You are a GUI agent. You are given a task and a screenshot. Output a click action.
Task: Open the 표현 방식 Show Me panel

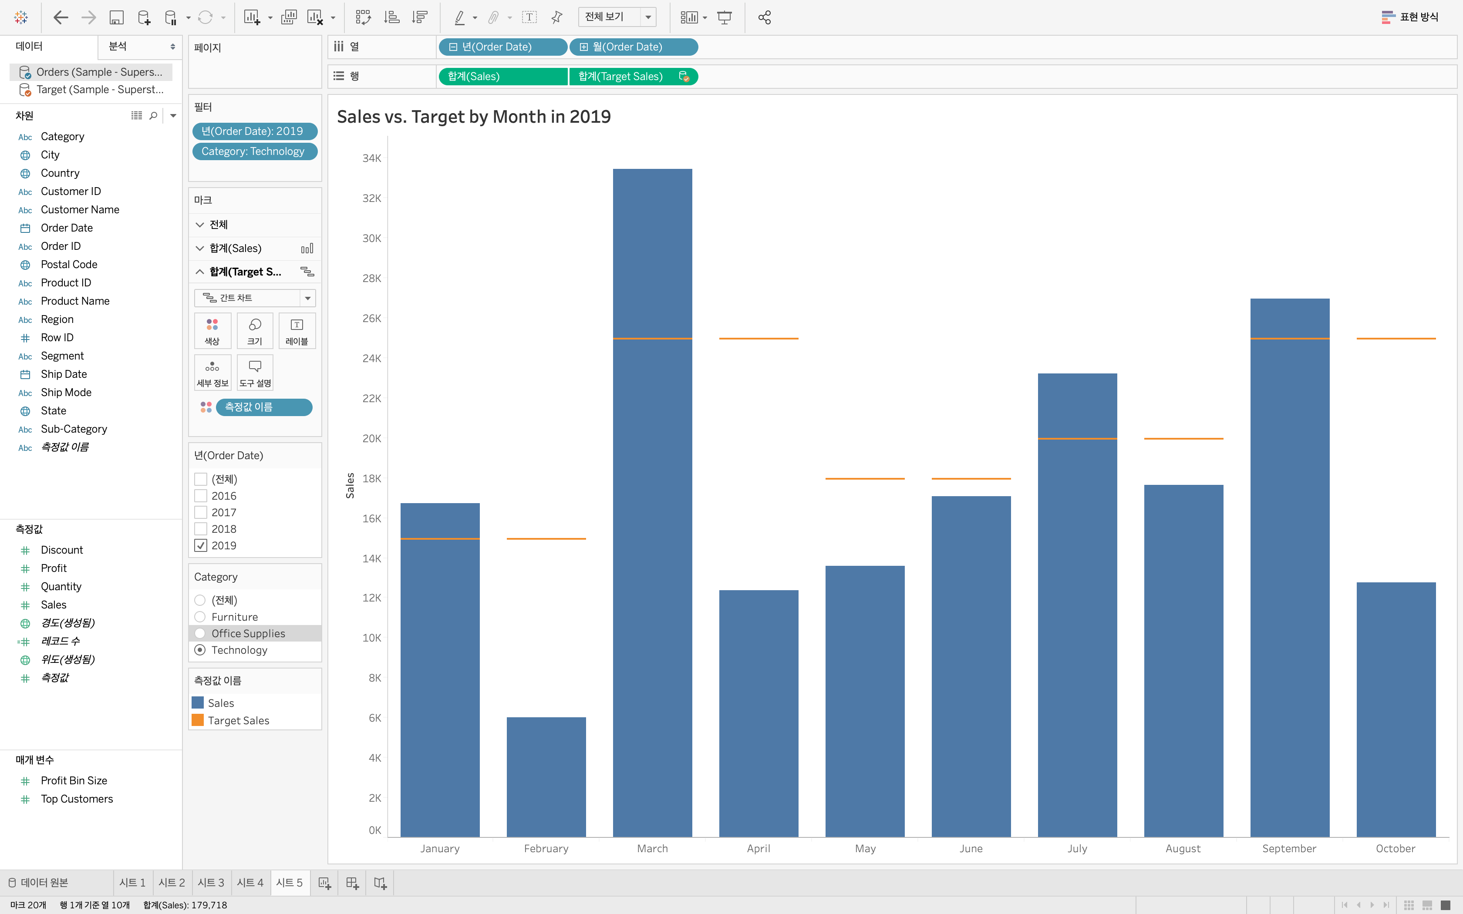pos(1410,17)
